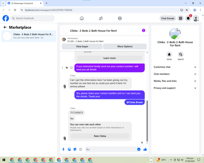Viewport: 204px width, 163px height.
Task: Open site information icon in address bar
Action: pyautogui.click(x=22, y=10)
